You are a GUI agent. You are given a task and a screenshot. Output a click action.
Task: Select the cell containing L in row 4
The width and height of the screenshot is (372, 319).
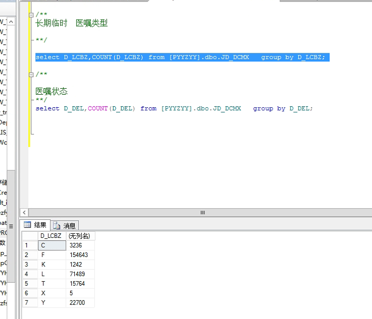tap(52, 274)
